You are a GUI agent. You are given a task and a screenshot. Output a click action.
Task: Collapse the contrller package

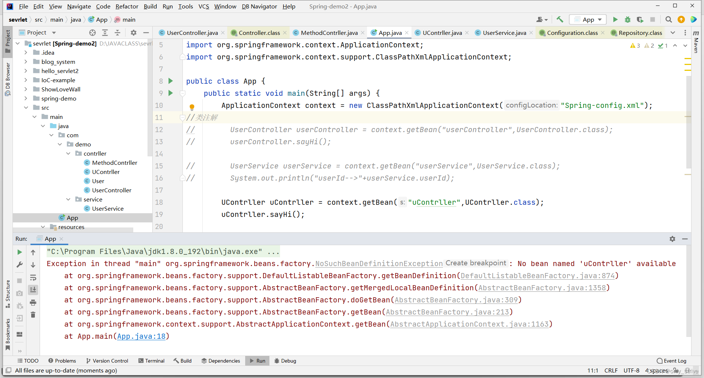coord(68,153)
